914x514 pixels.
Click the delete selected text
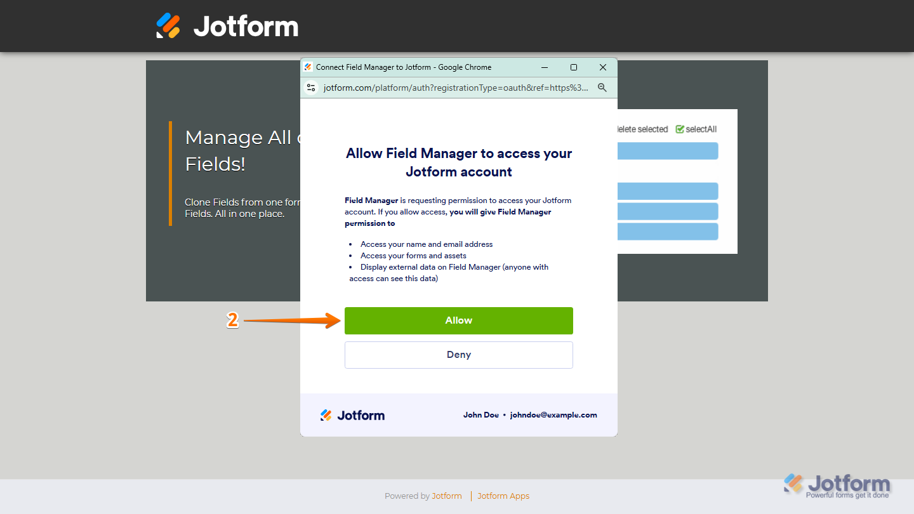pos(642,129)
